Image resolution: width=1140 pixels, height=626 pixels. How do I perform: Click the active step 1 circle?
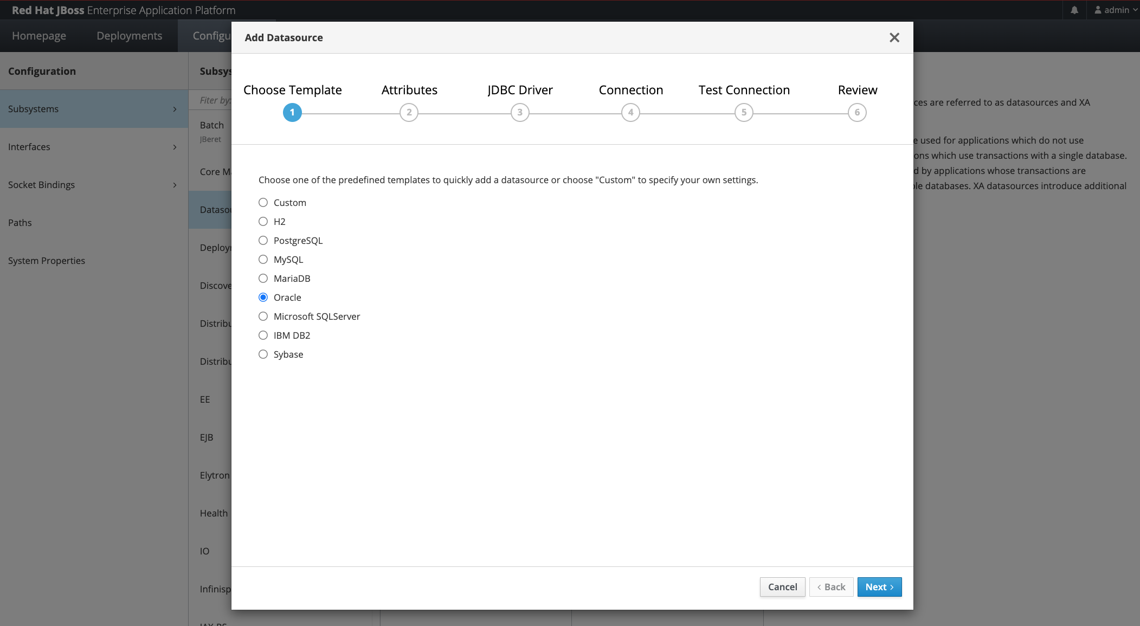click(292, 112)
